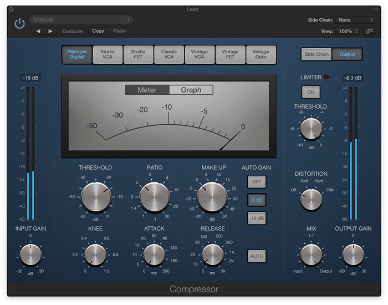This screenshot has width=388, height=305.
Task: Go to previous preset arrow
Action: coord(38,31)
